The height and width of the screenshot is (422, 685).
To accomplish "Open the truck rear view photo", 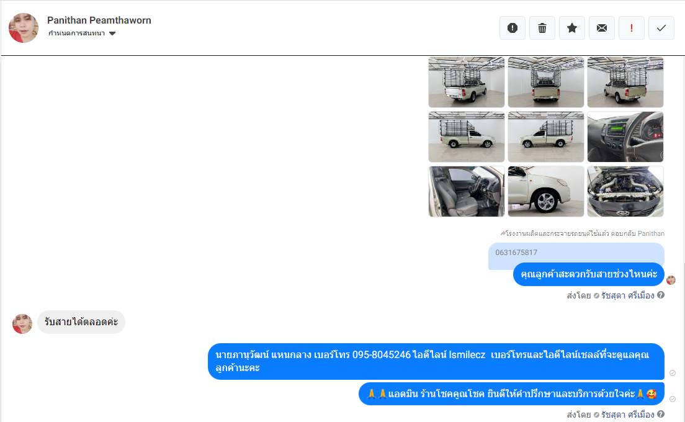I will (545, 82).
